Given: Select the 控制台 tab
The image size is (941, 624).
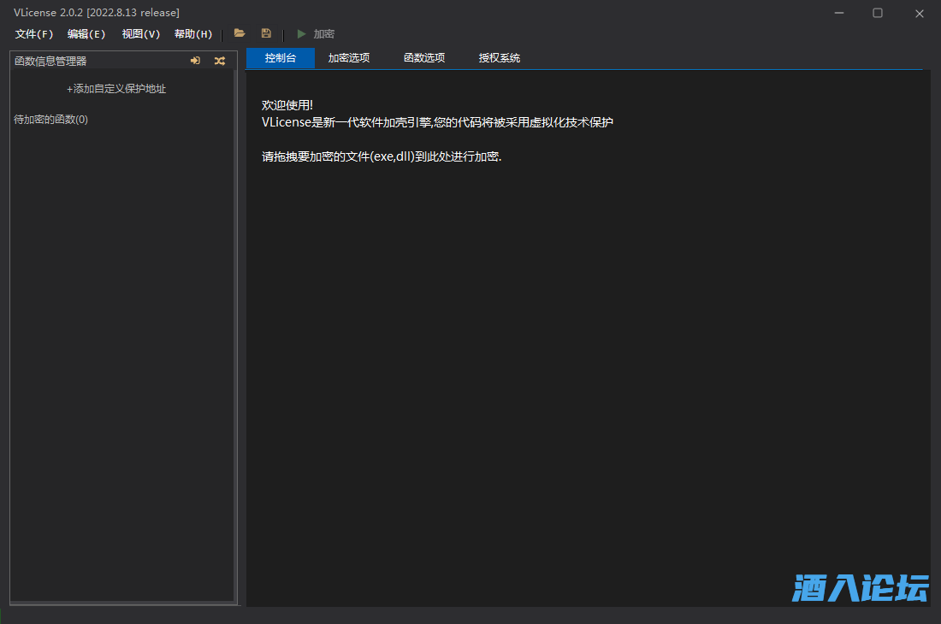Looking at the screenshot, I should pos(281,58).
